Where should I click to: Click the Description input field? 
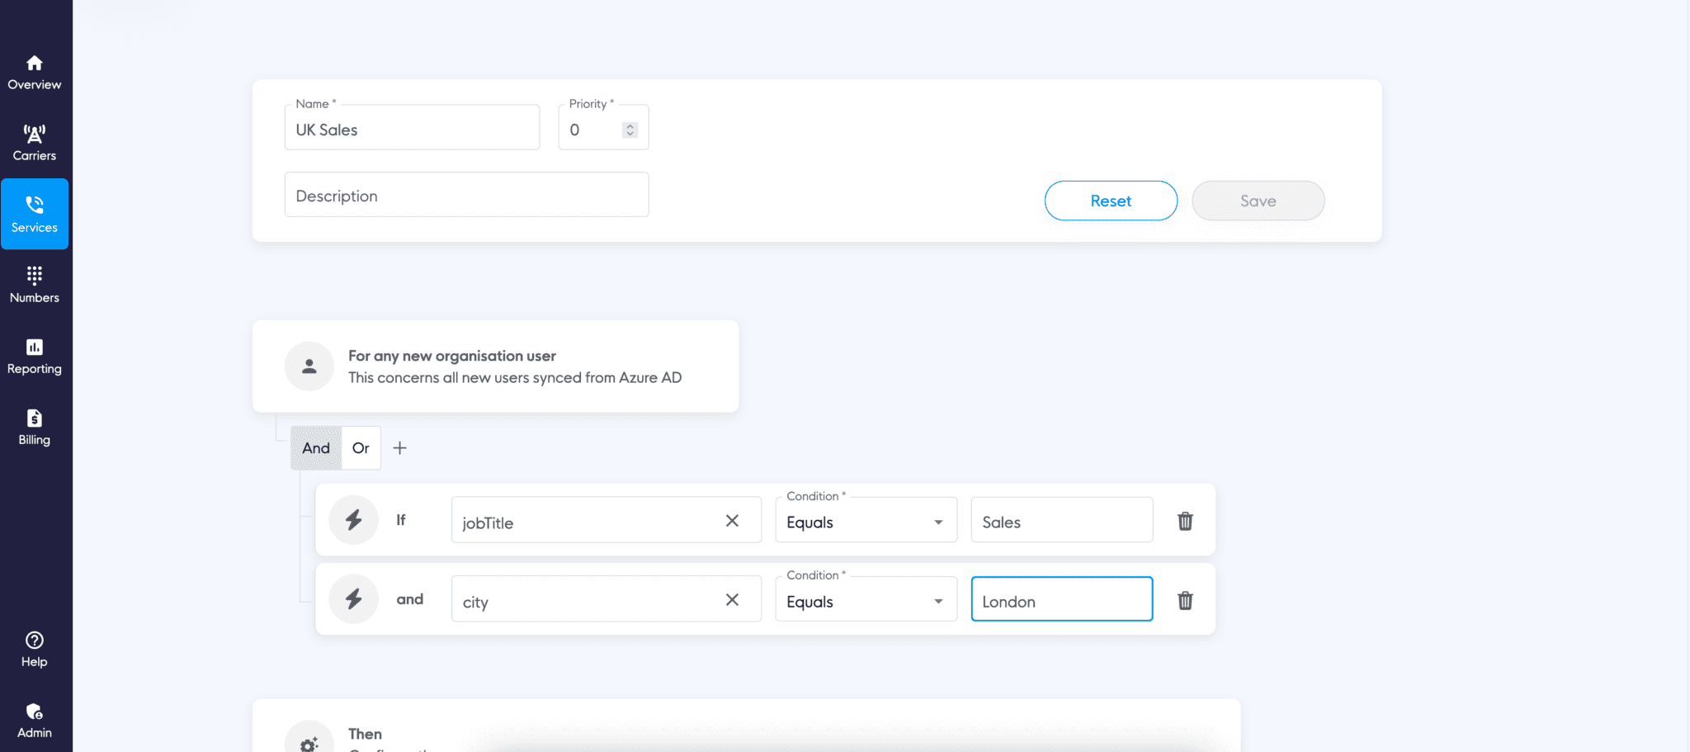pos(465,195)
